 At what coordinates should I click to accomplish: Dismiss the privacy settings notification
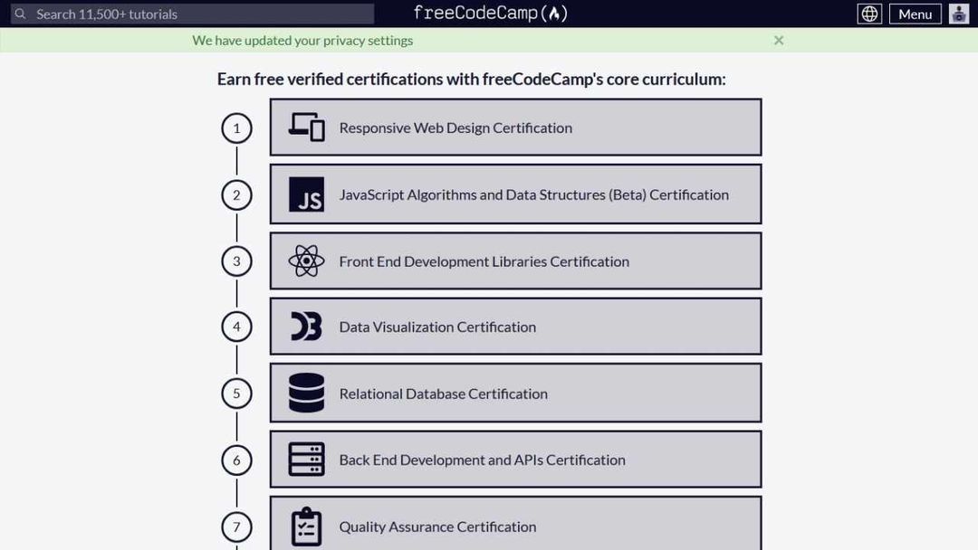[x=779, y=40]
